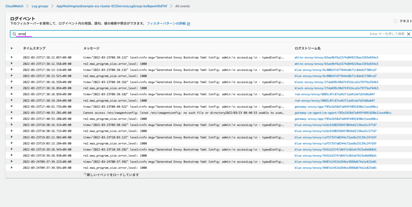Open blue-envoy caf57337 stream in 19:03:12.982 row
The height and width of the screenshot is (207, 412).
coord(335,137)
